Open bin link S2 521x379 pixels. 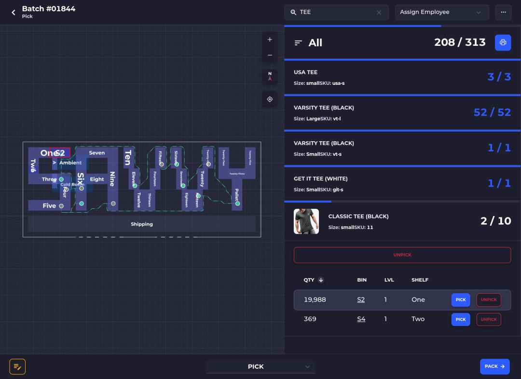361,299
